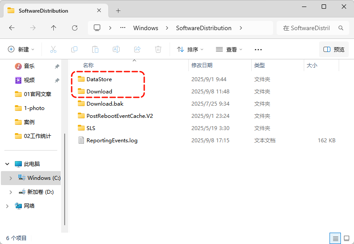Open the See more toolbar options
The width and height of the screenshot is (354, 244).
click(x=258, y=49)
